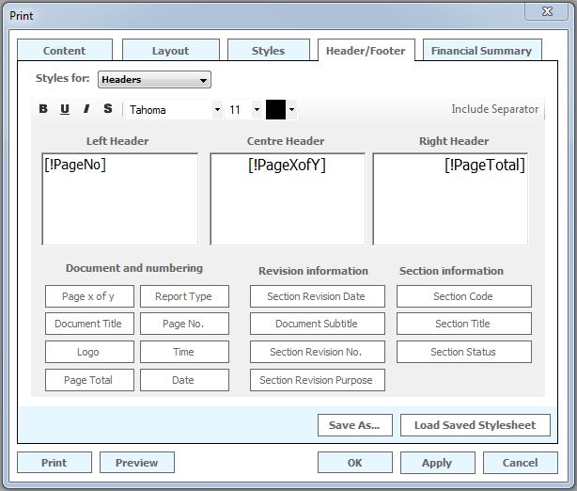Screen dimensions: 577x491
Task: Click the Save As... button
Action: [354, 425]
